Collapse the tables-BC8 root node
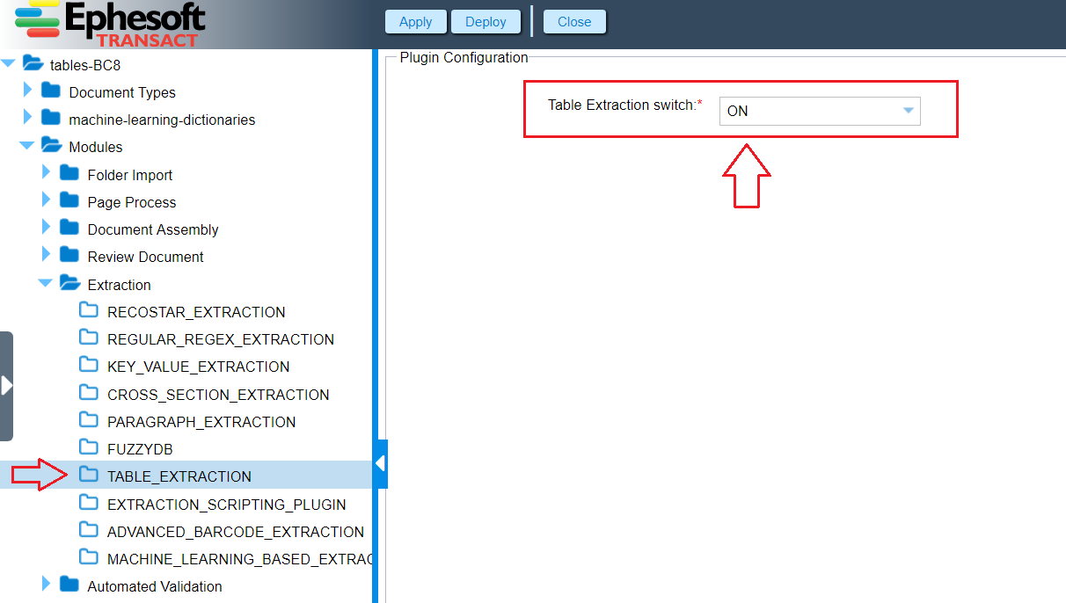 point(9,63)
